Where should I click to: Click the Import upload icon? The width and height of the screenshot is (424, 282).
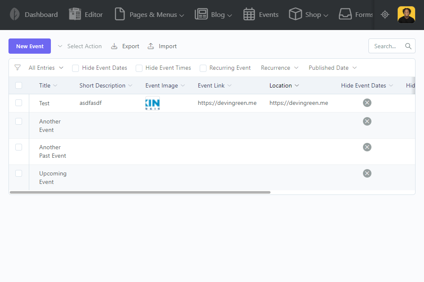pos(151,46)
